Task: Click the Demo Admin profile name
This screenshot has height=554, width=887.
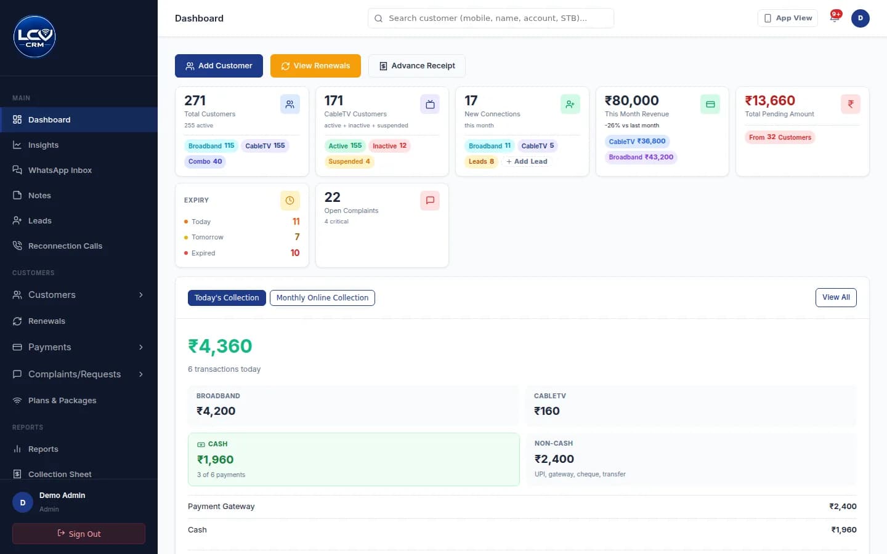Action: coord(62,496)
